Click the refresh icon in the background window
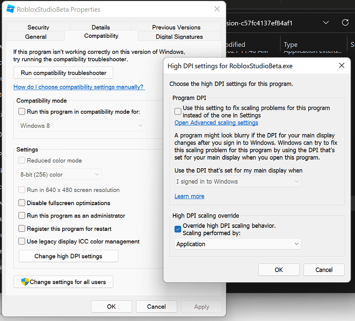The width and height of the screenshot is (355, 321). (346, 22)
